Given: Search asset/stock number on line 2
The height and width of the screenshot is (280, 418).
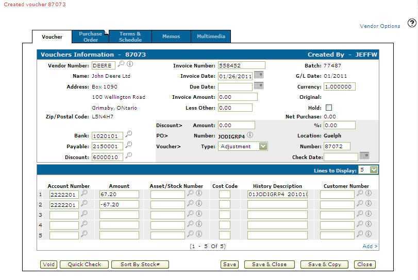Looking at the screenshot, I should [x=190, y=203].
